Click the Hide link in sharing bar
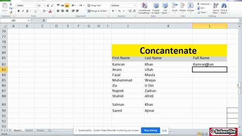Screen dimensions: 242x136 pyautogui.click(x=164, y=130)
